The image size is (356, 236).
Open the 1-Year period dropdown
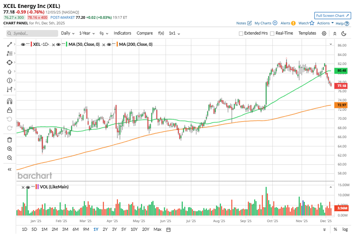pyautogui.click(x=87, y=34)
